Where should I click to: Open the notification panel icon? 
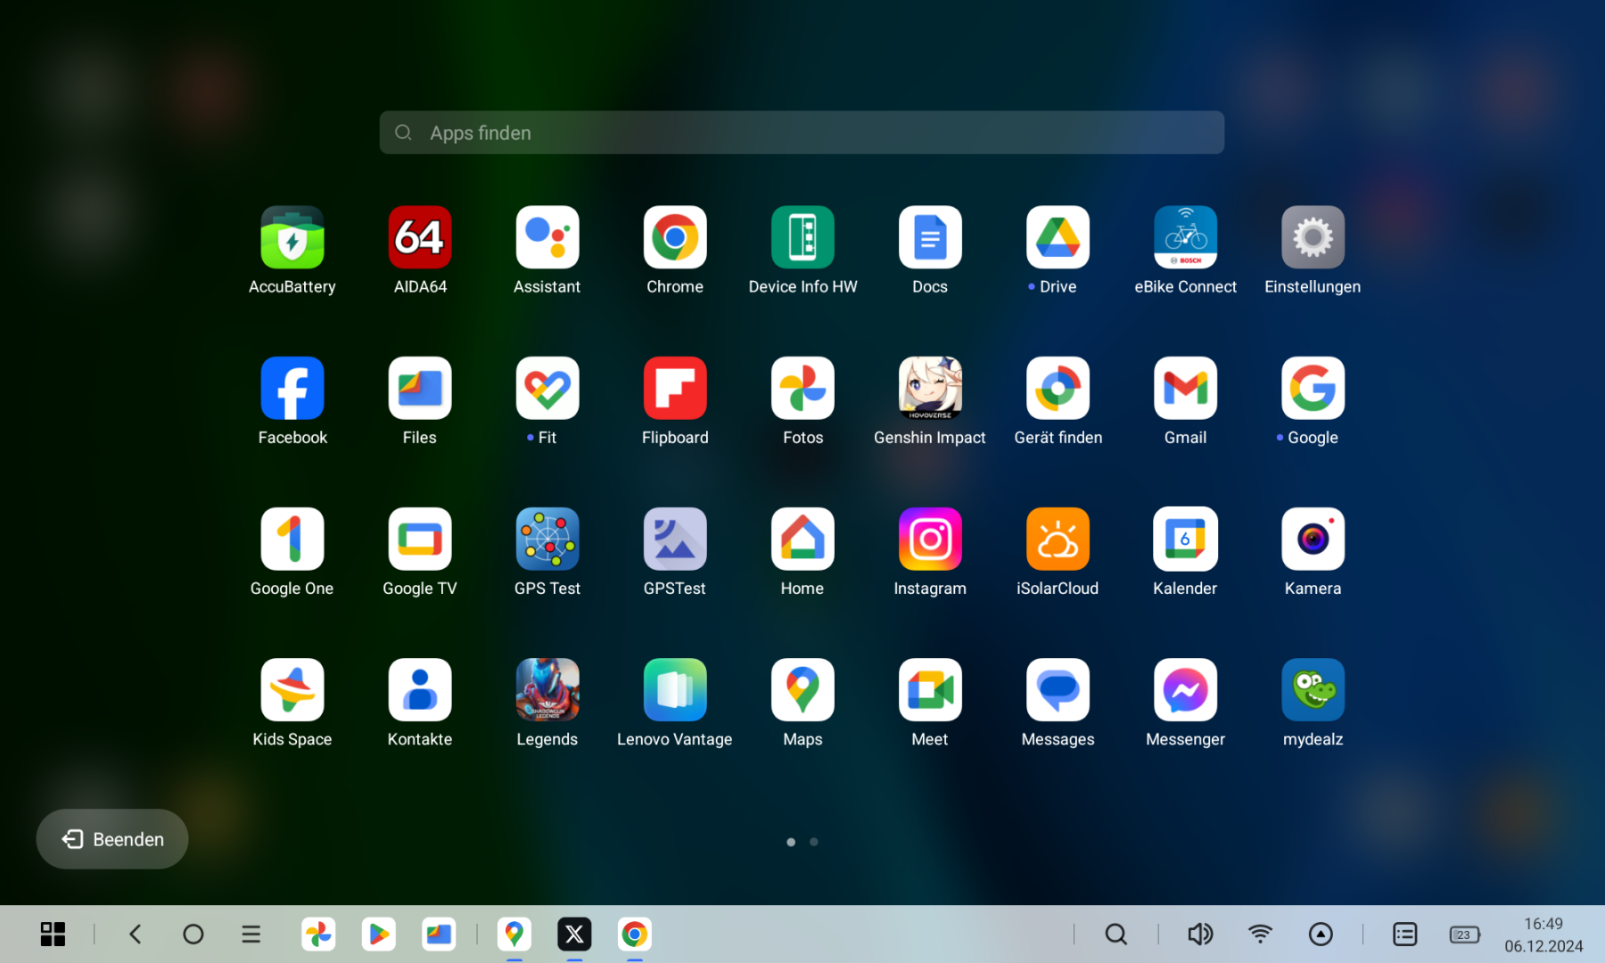(1405, 934)
